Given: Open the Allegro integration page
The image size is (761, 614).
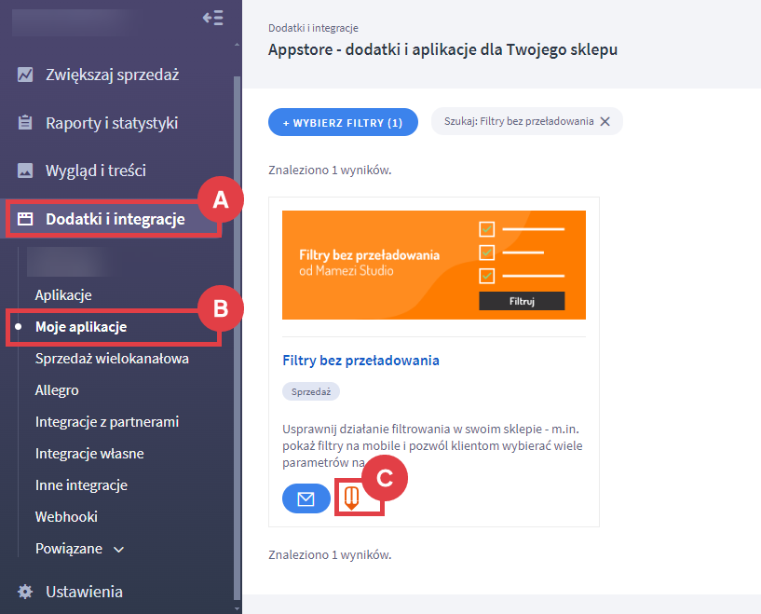Looking at the screenshot, I should point(57,390).
